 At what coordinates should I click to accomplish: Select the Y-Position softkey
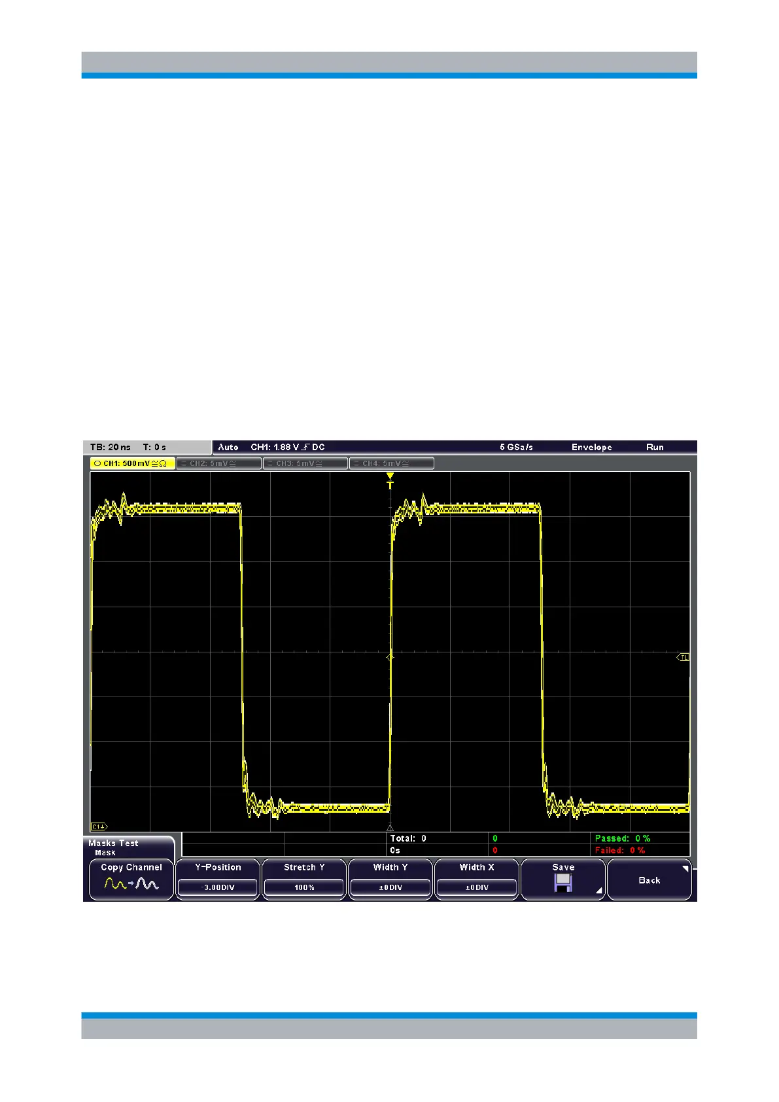pos(218,880)
